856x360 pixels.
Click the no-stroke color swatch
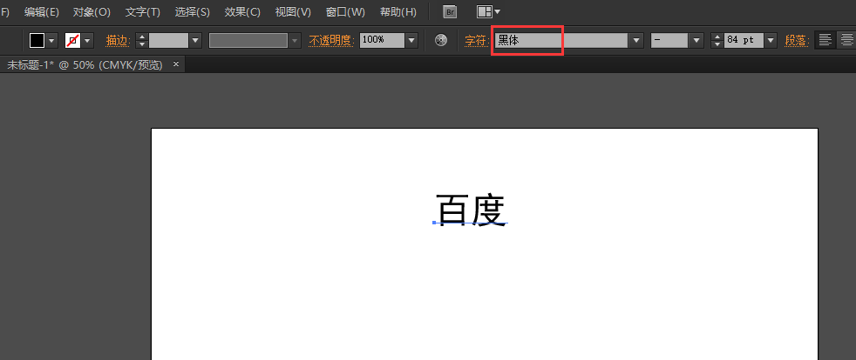(72, 40)
